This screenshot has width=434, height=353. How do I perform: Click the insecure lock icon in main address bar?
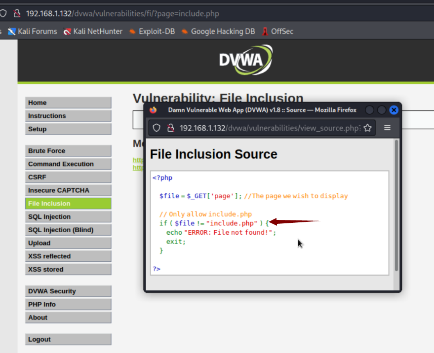17,13
